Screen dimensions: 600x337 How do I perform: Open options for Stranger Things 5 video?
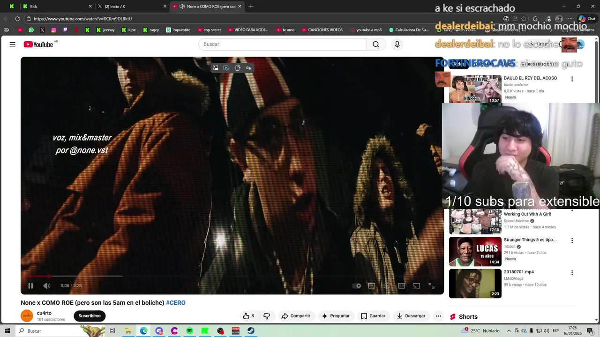(x=572, y=241)
